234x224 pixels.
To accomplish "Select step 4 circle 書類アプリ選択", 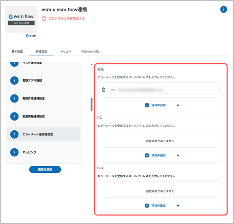I will click(14, 80).
